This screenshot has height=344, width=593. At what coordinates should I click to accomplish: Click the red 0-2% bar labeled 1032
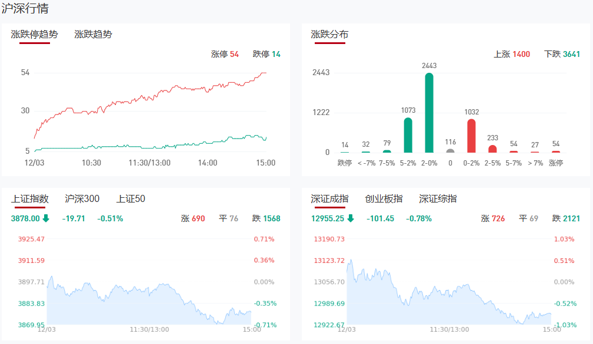pyautogui.click(x=471, y=136)
